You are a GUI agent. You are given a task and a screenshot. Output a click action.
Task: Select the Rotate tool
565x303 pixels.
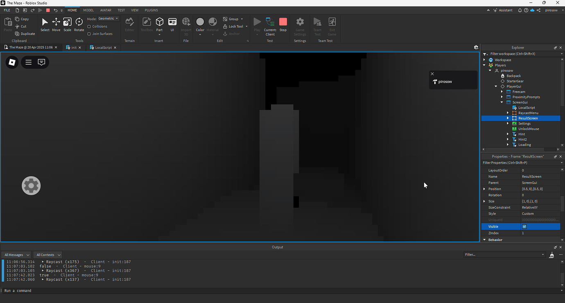point(79,25)
